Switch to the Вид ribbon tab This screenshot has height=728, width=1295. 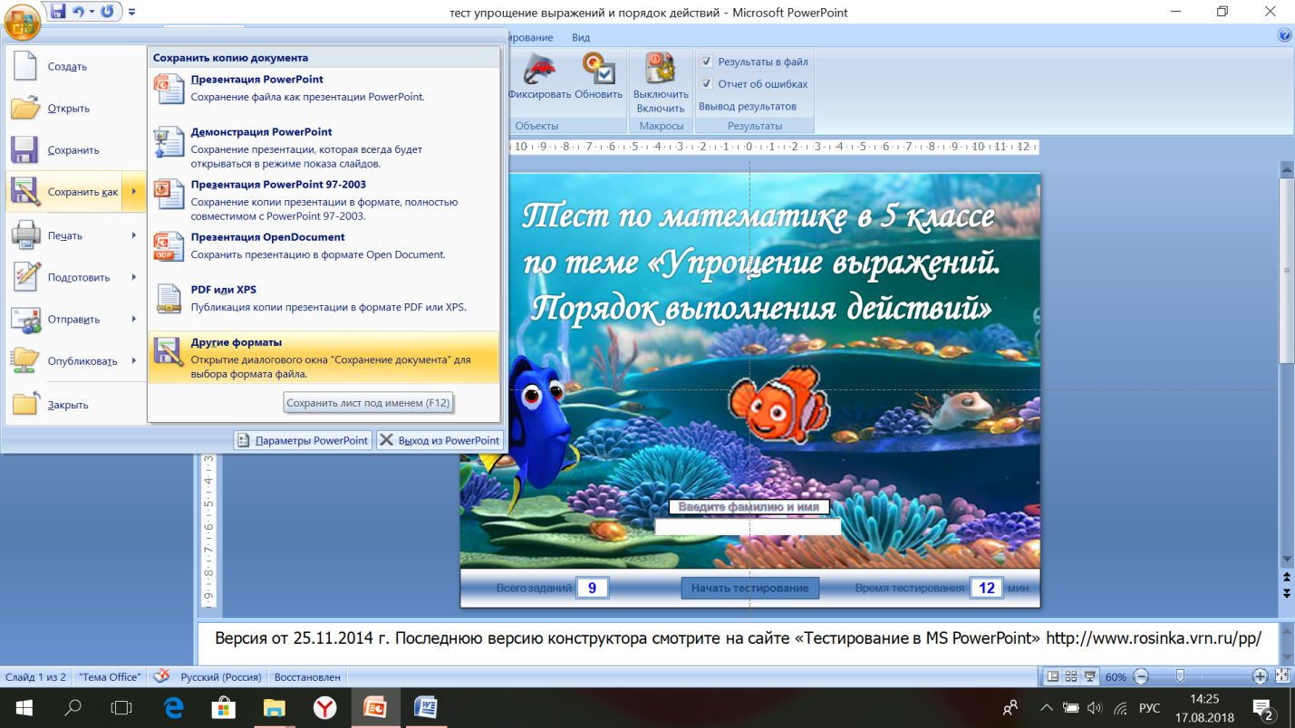(581, 37)
